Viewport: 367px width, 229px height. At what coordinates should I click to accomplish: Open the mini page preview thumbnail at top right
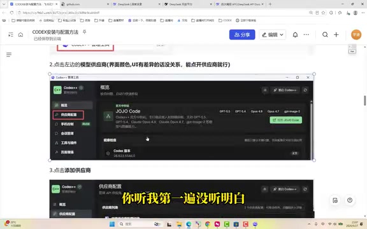352,48
